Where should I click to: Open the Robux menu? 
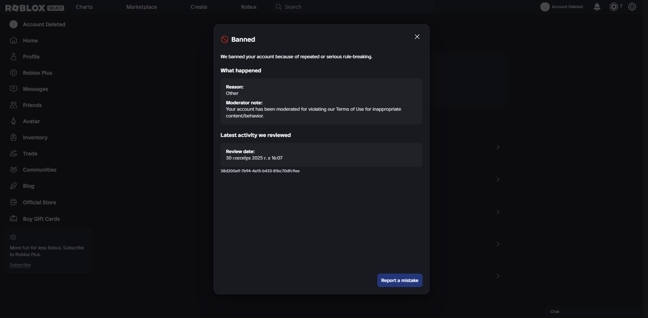point(249,7)
